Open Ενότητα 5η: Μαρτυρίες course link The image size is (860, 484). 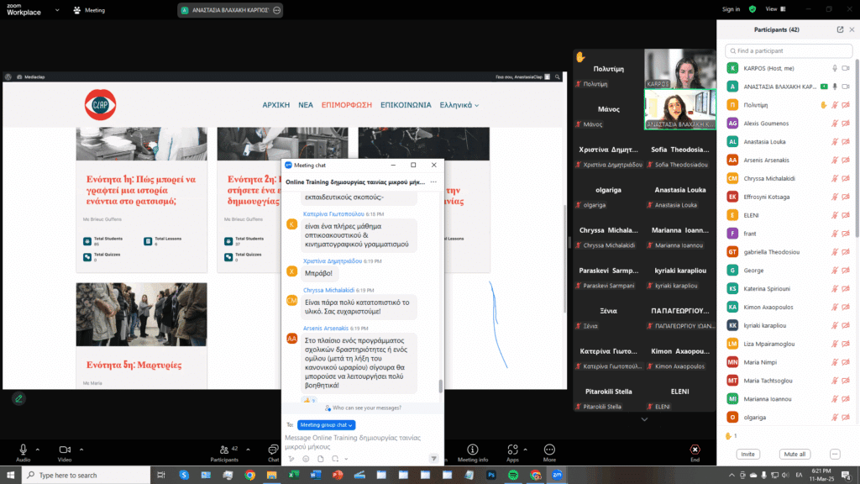pyautogui.click(x=134, y=365)
